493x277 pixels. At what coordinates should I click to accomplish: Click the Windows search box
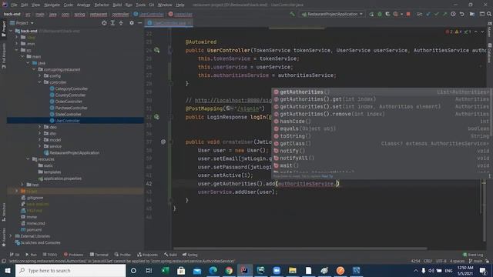[x=70, y=270]
